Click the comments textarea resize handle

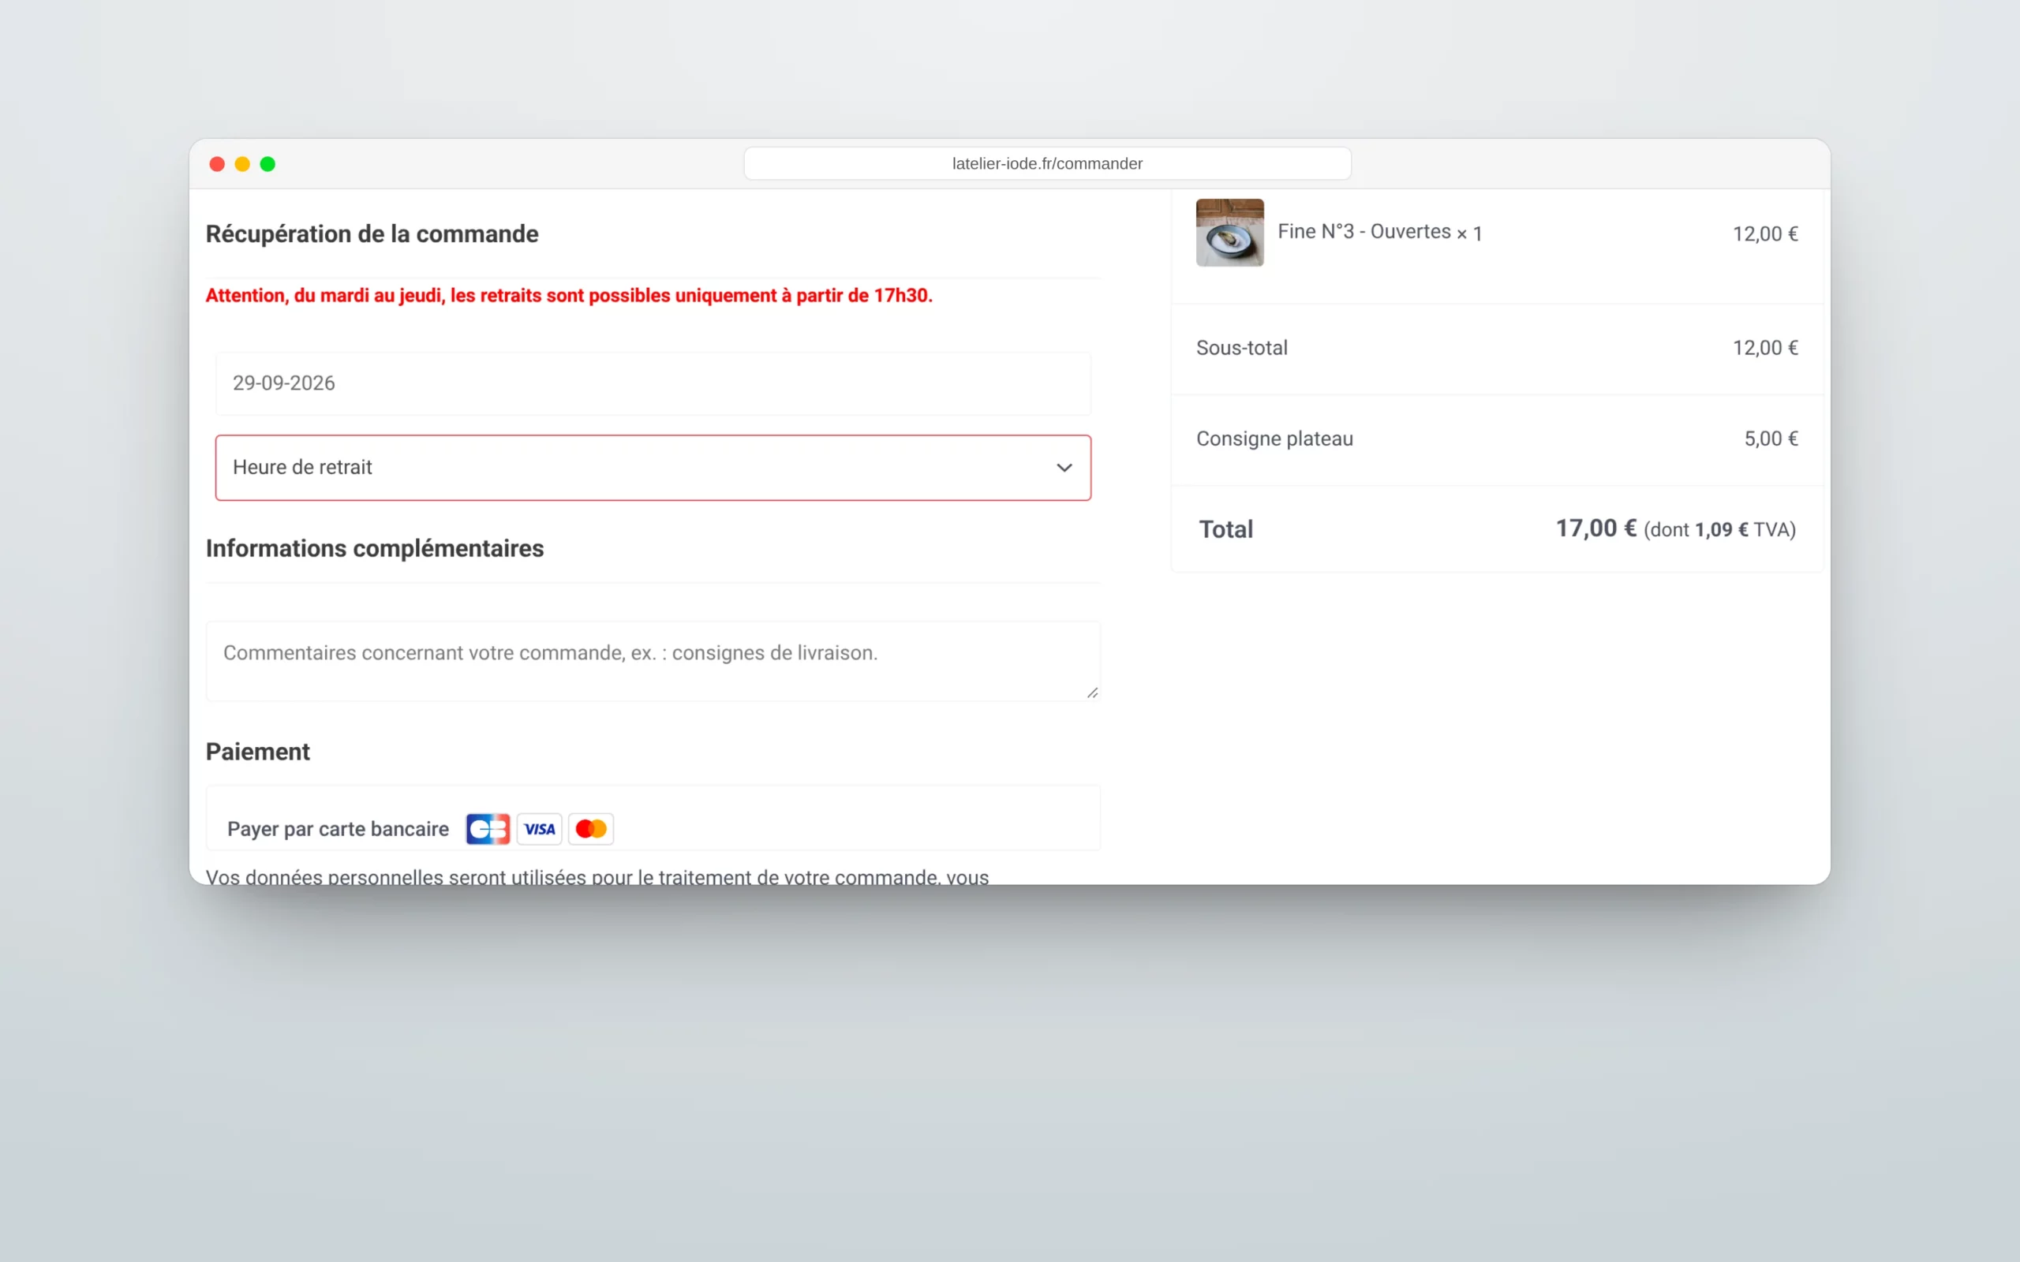pyautogui.click(x=1092, y=692)
